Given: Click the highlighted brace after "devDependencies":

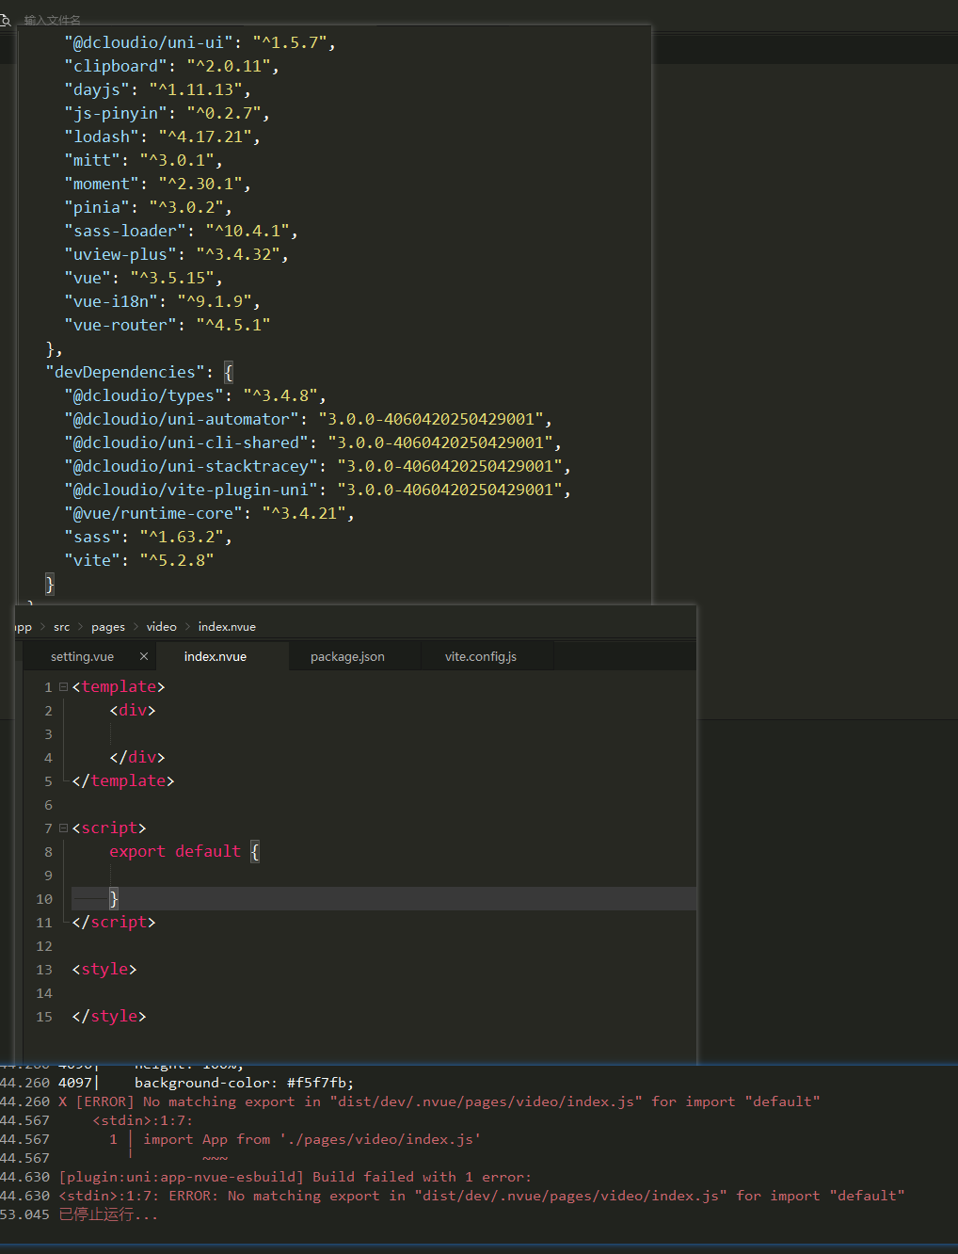Looking at the screenshot, I should point(229,372).
